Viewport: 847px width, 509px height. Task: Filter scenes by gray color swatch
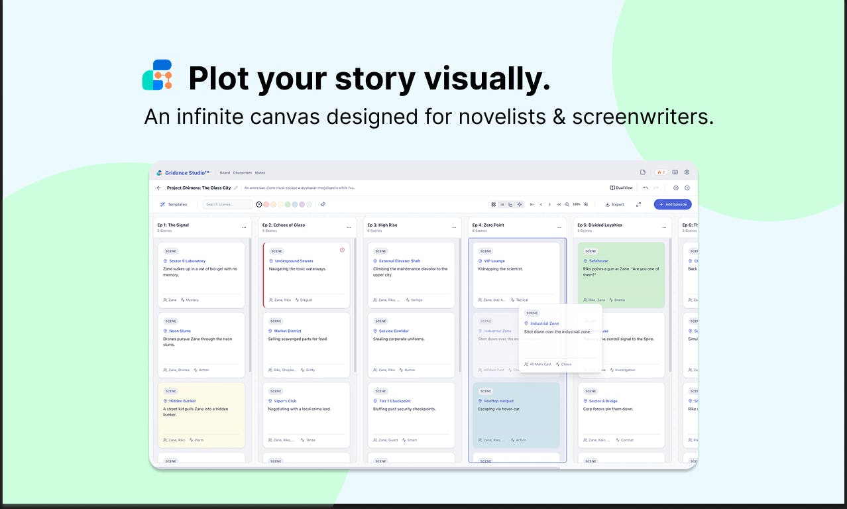click(309, 204)
